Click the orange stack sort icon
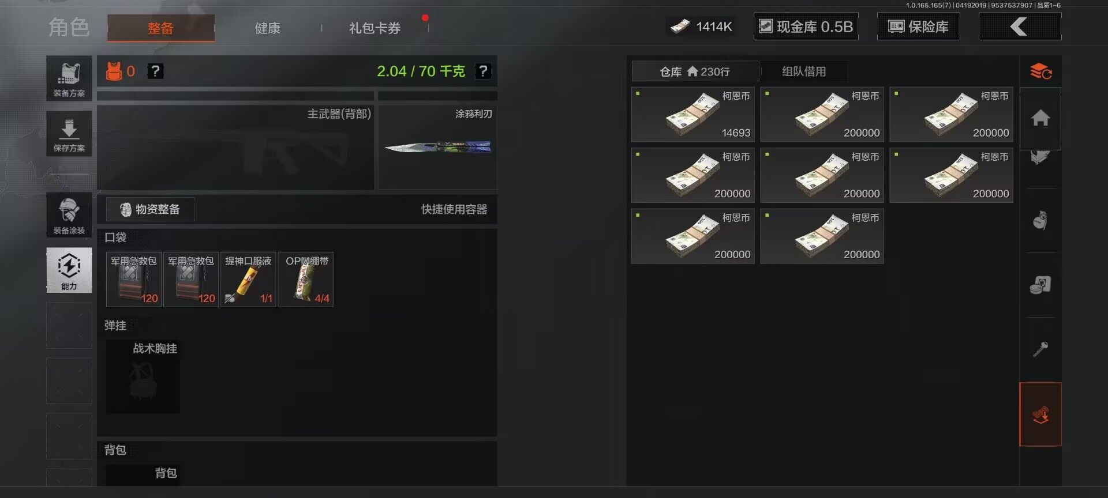1108x498 pixels. 1040,71
